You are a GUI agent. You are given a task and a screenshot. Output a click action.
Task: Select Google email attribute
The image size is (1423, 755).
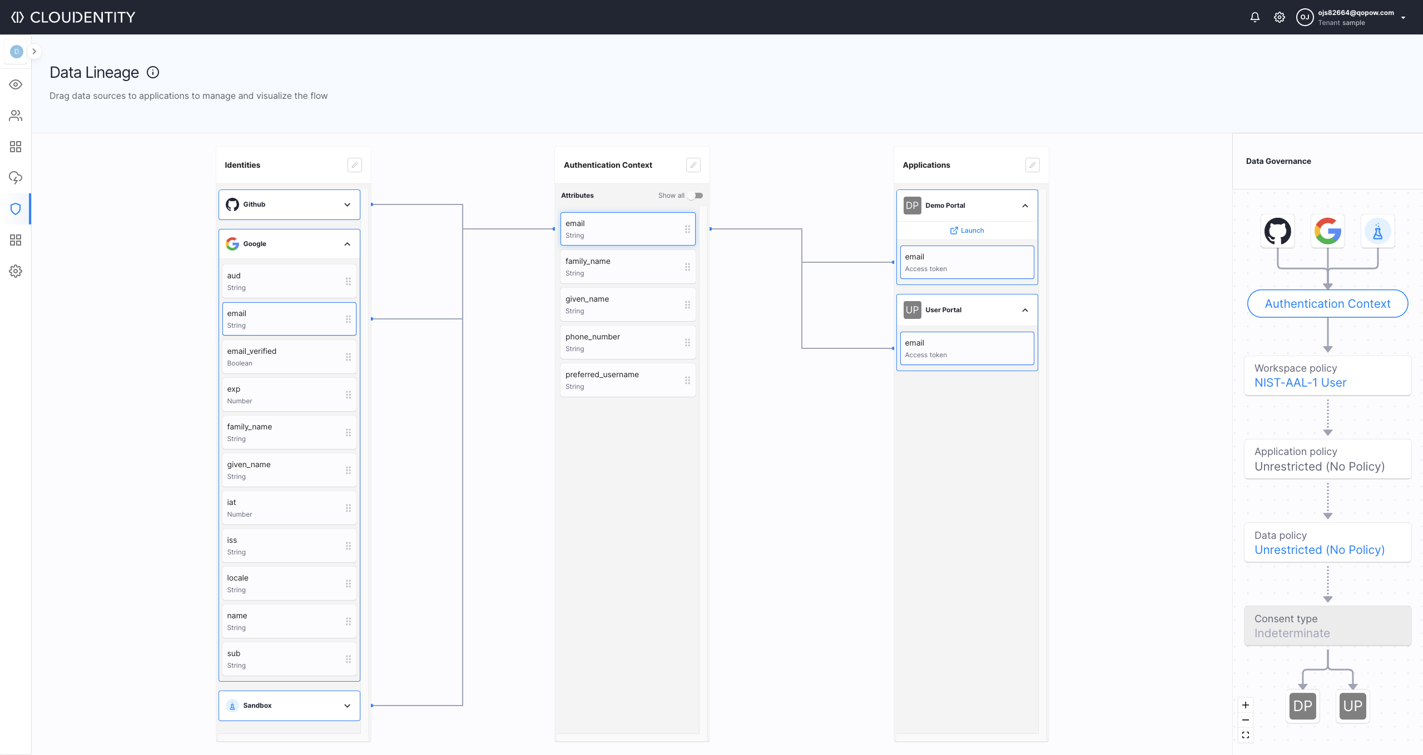289,319
